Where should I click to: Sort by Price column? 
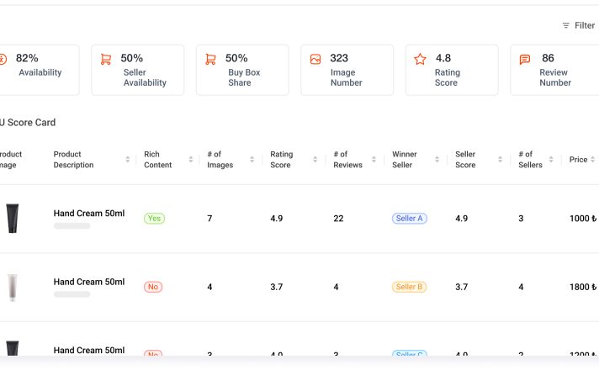coord(592,160)
